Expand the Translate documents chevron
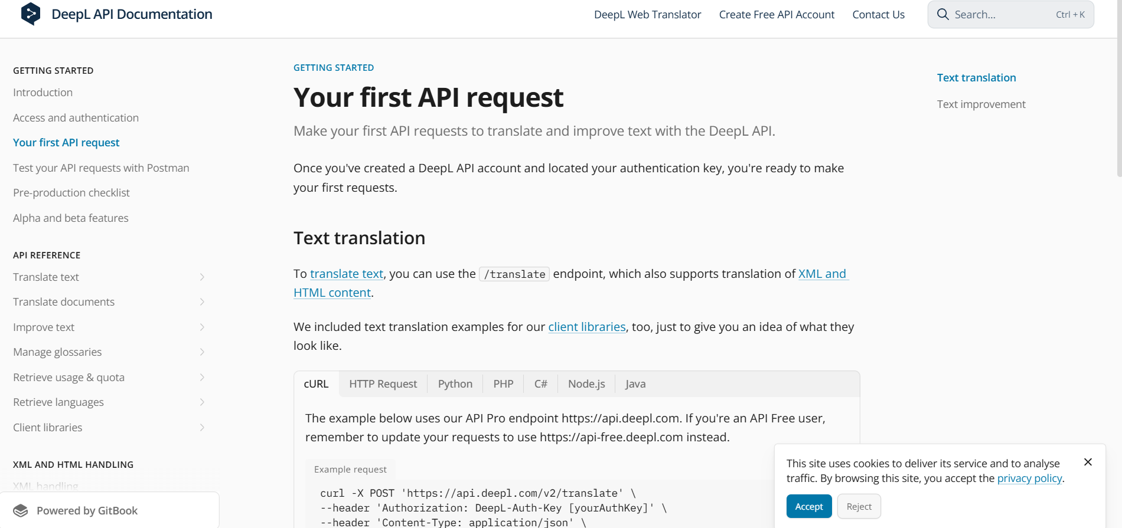Viewport: 1122px width, 528px height. click(202, 302)
